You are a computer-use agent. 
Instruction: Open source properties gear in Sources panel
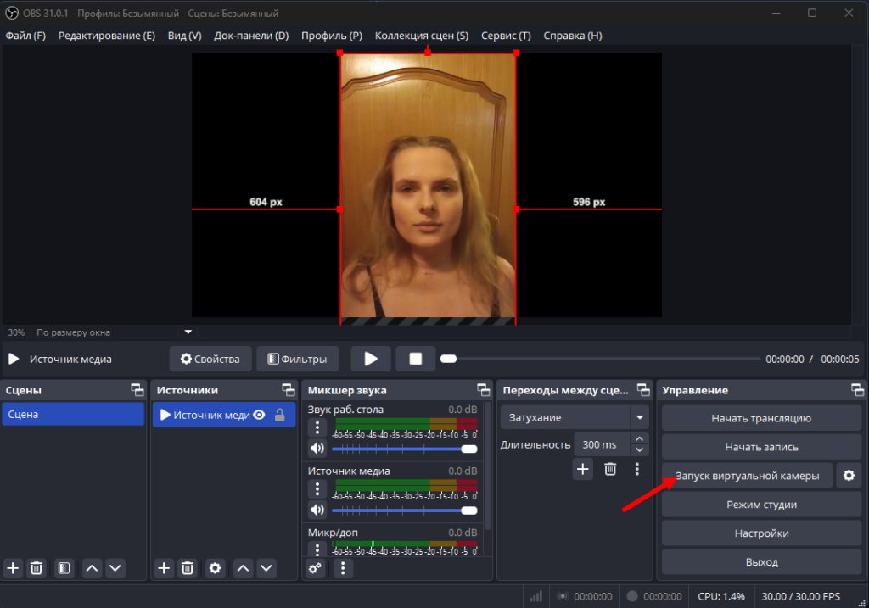click(x=215, y=568)
